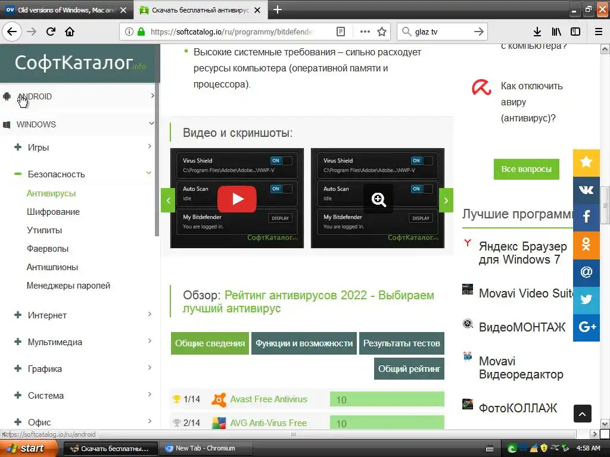
Task: Go to previous slide in gallery
Action: click(x=168, y=201)
